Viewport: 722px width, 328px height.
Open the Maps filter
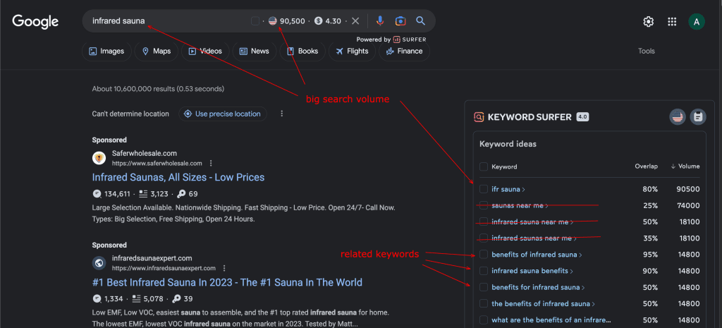click(x=156, y=51)
